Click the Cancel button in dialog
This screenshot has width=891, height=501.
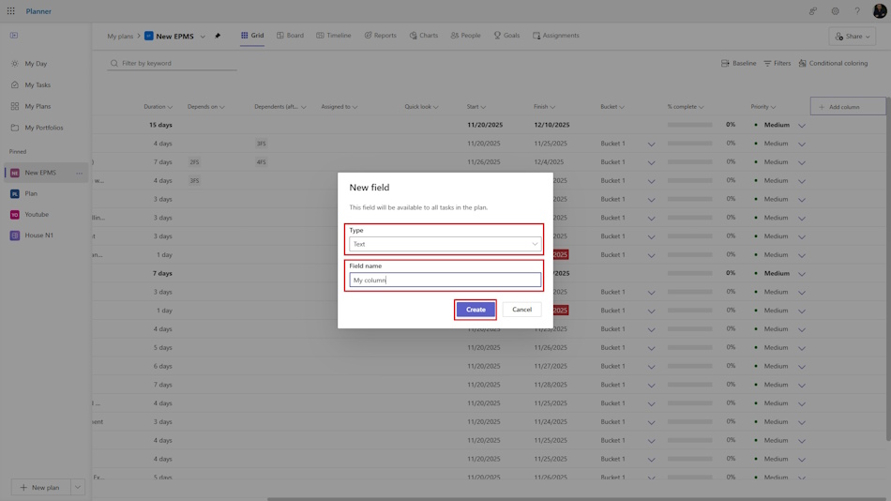521,310
